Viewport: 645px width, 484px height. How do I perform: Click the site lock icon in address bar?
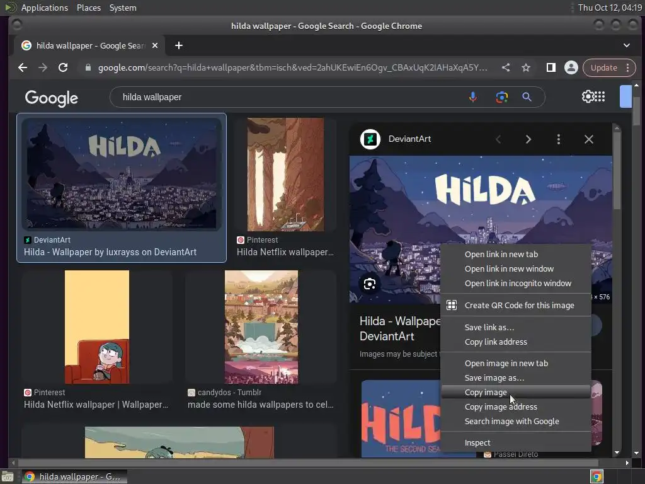click(88, 67)
